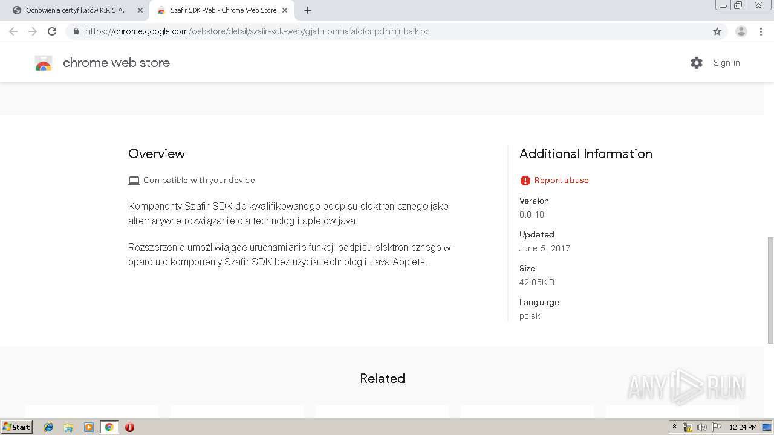Click the taskbar clock 12:24 PM

tap(743, 427)
